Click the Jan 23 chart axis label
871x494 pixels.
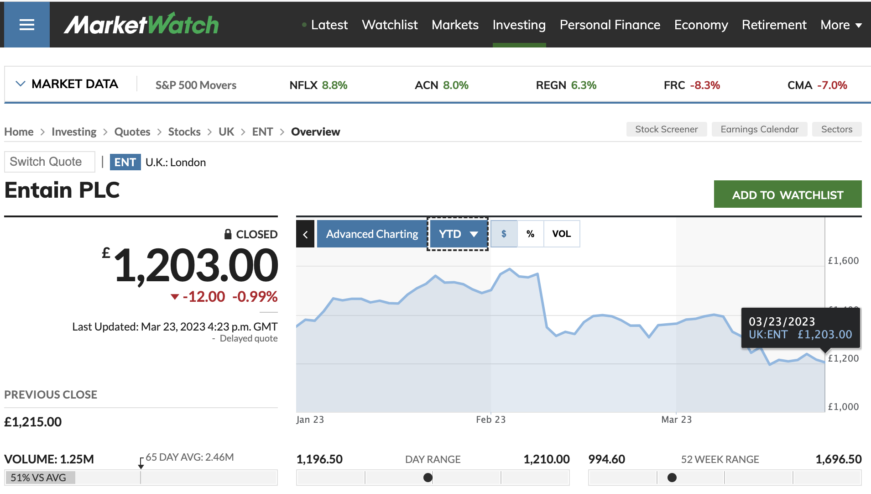(x=310, y=420)
